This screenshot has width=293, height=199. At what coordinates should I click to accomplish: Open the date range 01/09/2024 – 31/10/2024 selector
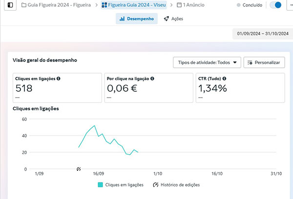(x=263, y=34)
